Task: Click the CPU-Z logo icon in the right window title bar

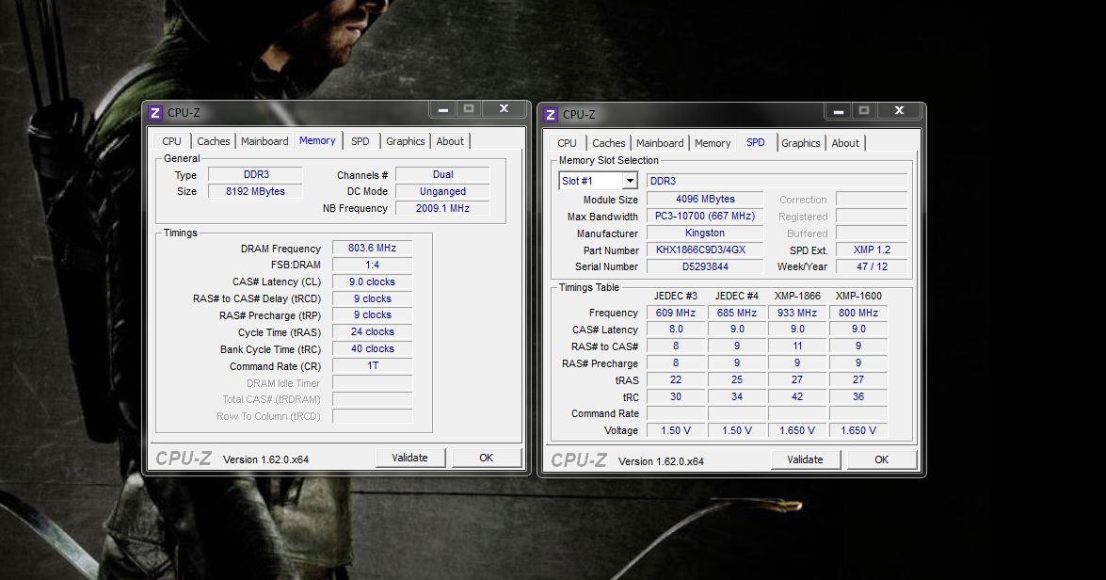Action: [x=551, y=114]
